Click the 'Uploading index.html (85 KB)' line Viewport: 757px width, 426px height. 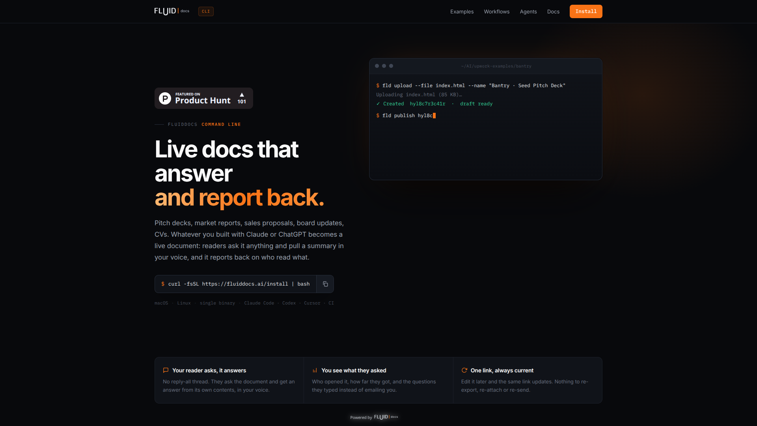419,95
